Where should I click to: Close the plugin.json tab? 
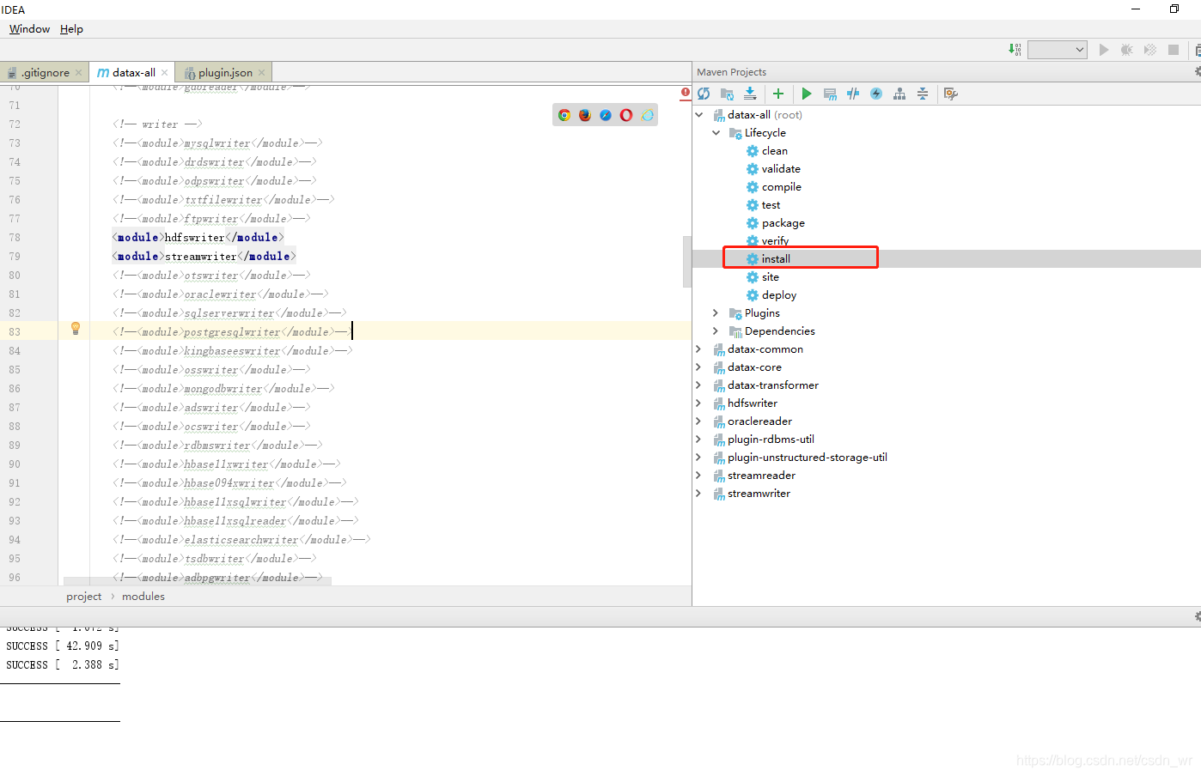261,73
